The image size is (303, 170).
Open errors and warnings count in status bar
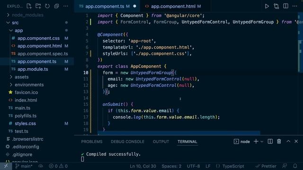pyautogui.click(x=58, y=166)
